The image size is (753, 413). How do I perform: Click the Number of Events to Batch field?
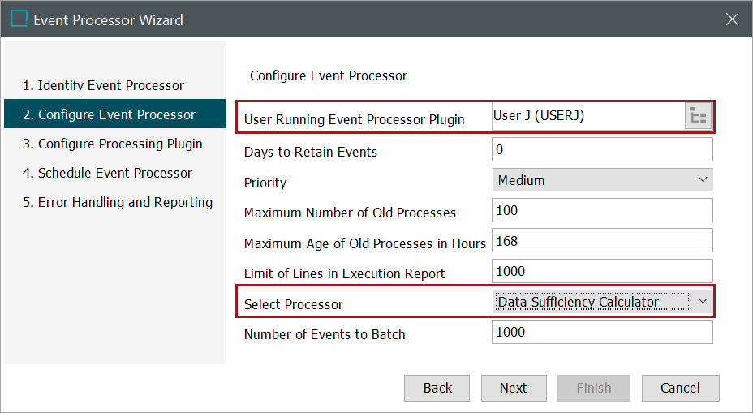pos(602,332)
